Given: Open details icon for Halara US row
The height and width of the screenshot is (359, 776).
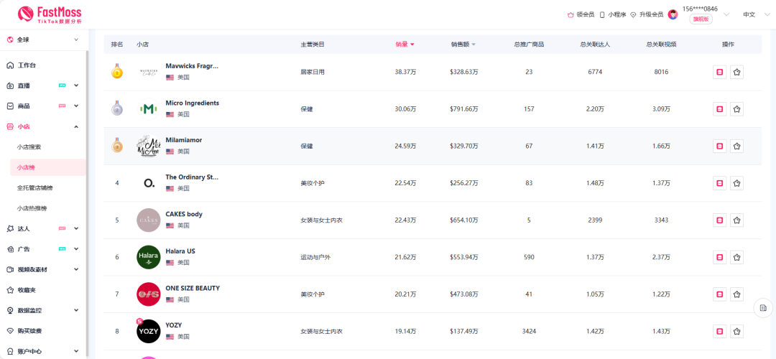Looking at the screenshot, I should pyautogui.click(x=719, y=258).
